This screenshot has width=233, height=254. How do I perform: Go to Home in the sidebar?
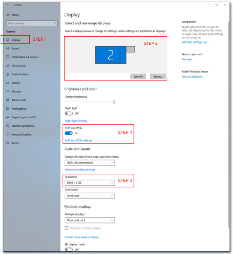click(x=15, y=15)
